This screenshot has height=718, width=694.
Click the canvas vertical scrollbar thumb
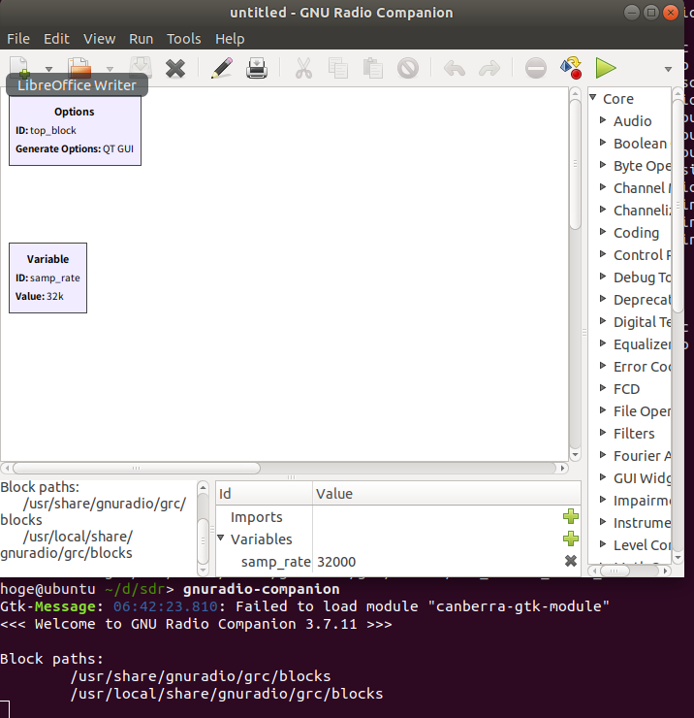(575, 163)
